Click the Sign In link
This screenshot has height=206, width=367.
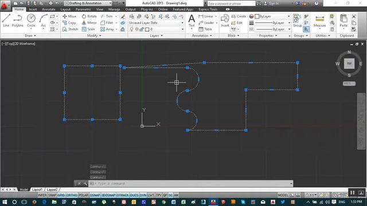pyautogui.click(x=274, y=3)
